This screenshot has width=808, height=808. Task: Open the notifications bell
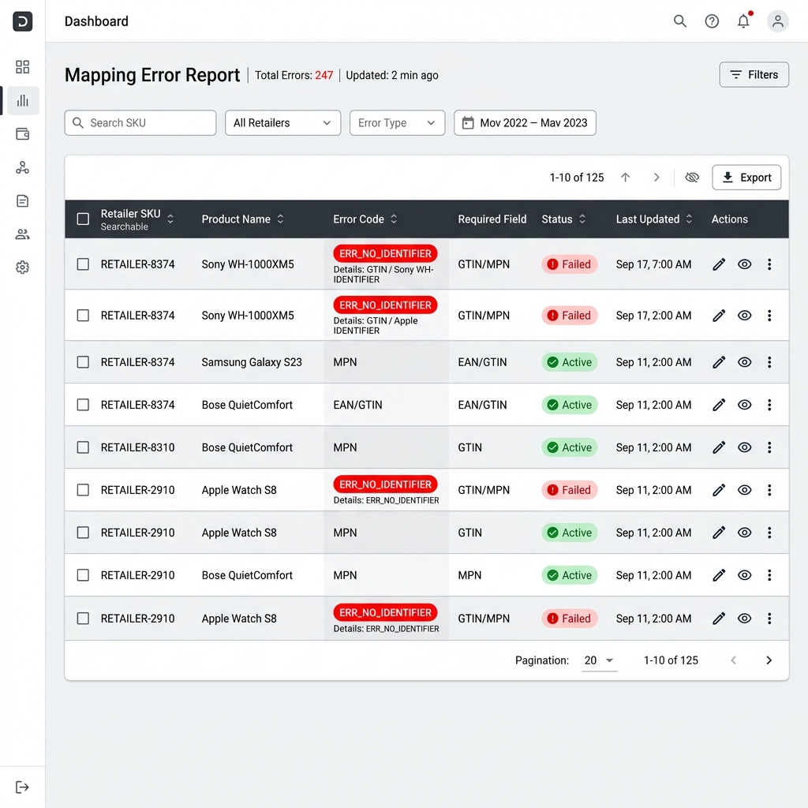tap(743, 21)
